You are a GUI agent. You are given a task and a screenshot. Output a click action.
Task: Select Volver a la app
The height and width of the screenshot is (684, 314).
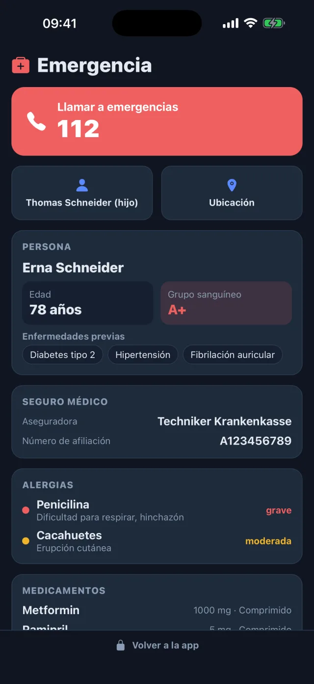[157, 646]
